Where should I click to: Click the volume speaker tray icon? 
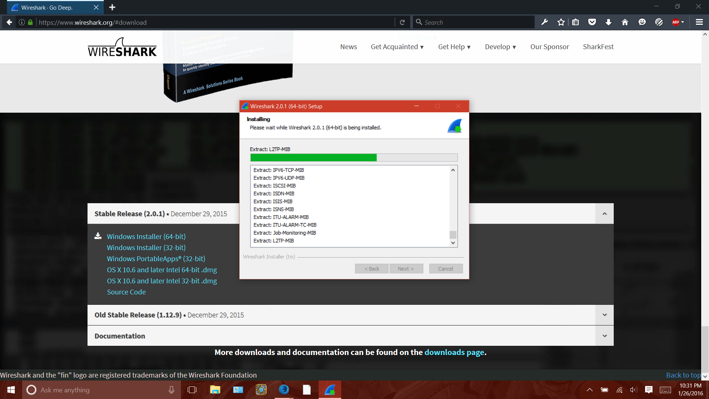coord(634,390)
